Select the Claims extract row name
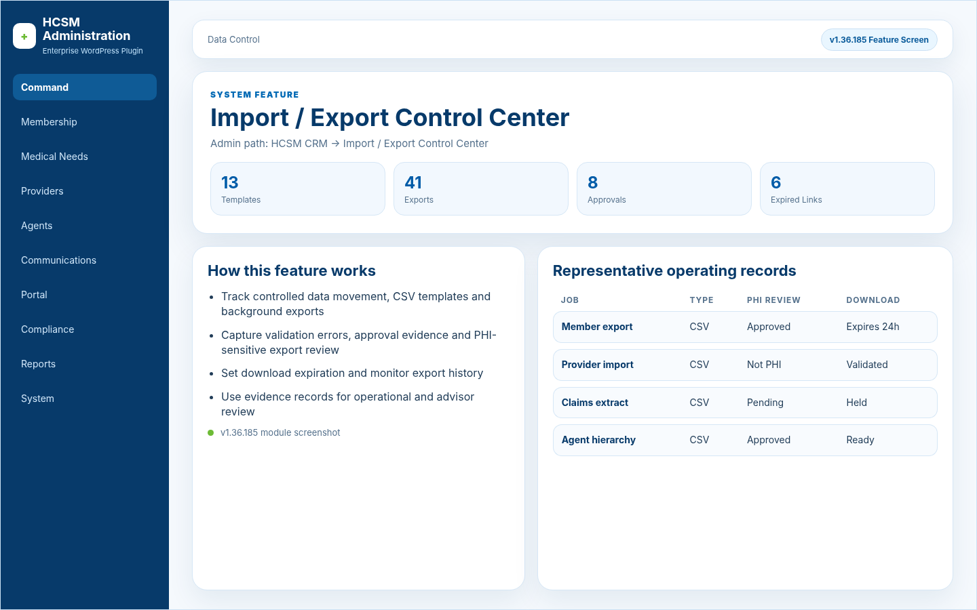977x610 pixels. [595, 403]
